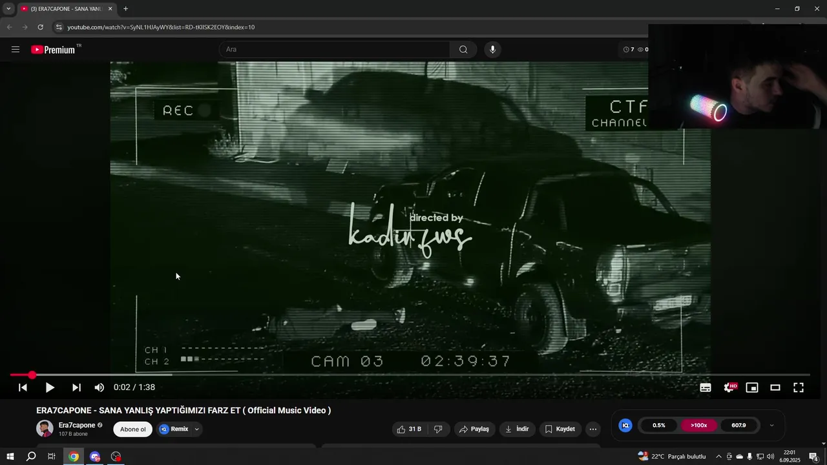Open a new browser tab
Viewport: 827px width, 465px height.
pyautogui.click(x=125, y=9)
